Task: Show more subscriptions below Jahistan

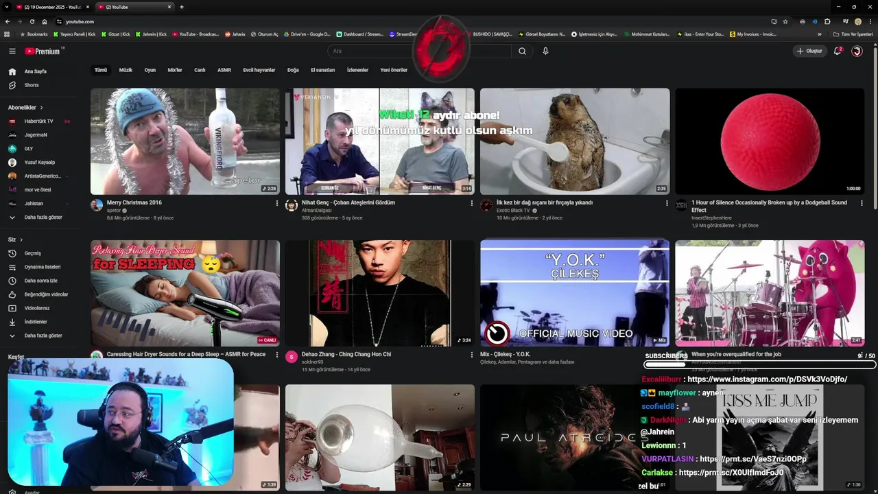Action: (x=43, y=217)
